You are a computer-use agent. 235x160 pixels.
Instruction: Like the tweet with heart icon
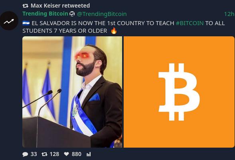(x=66, y=154)
